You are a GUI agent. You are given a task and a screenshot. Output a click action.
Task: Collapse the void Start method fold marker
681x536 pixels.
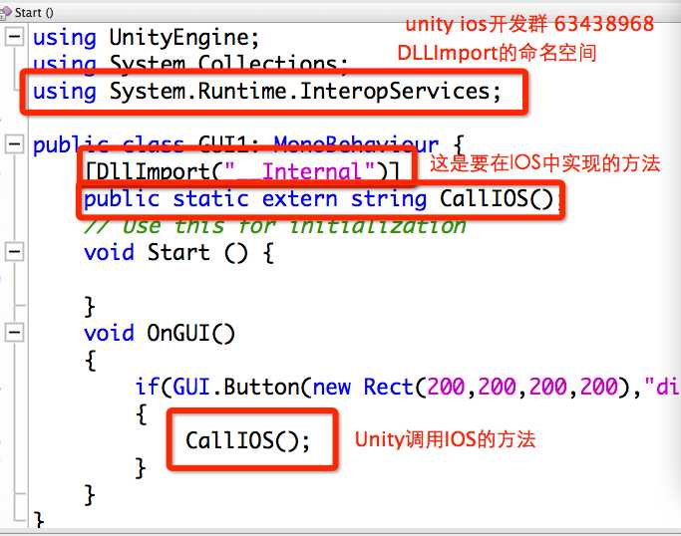(x=14, y=252)
